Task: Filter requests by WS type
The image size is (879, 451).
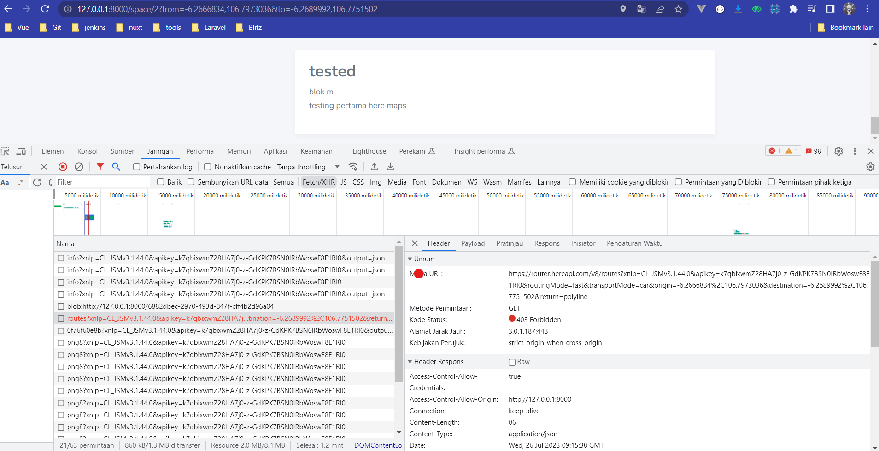Action: coord(472,182)
